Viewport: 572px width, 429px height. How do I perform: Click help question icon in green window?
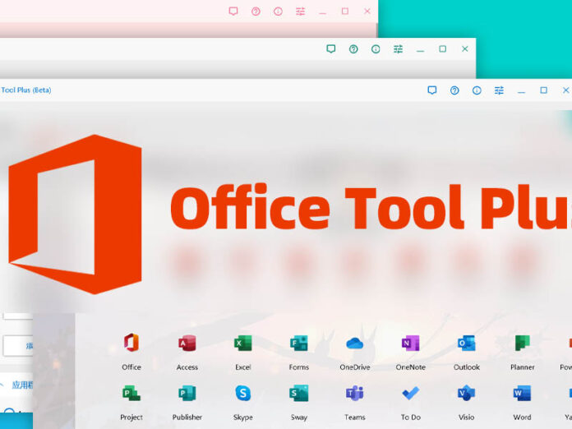click(353, 48)
